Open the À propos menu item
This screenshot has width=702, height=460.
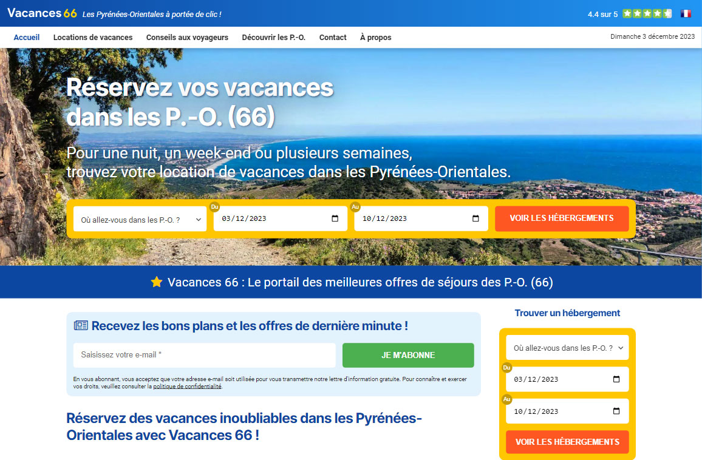point(376,38)
